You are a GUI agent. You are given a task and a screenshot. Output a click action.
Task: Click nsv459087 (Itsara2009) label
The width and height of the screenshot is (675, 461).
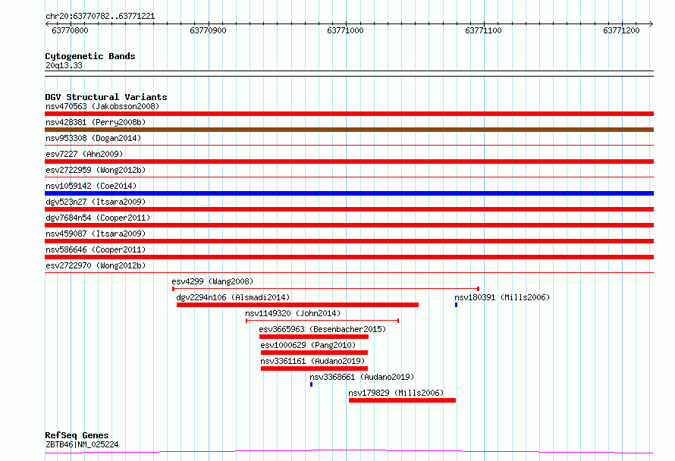pos(96,234)
